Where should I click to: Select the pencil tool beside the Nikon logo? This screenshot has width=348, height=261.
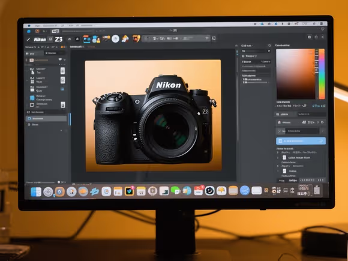28,40
